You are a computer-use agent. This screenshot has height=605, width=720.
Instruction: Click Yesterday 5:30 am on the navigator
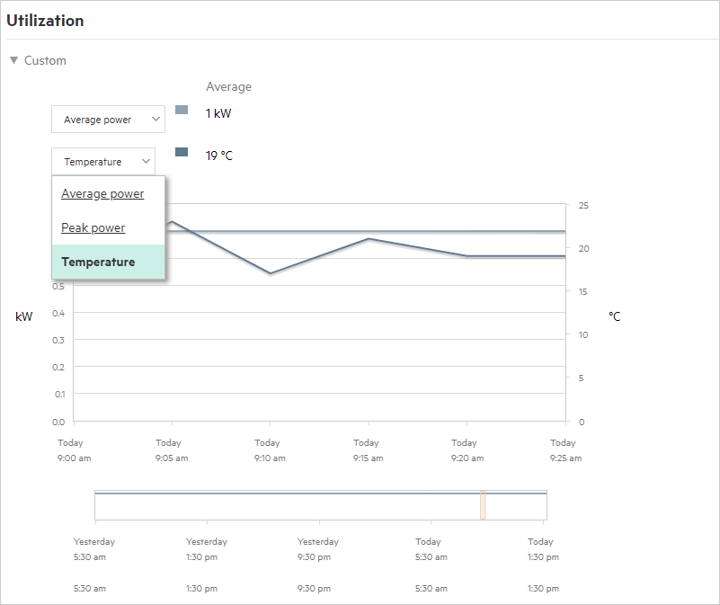coord(94,549)
